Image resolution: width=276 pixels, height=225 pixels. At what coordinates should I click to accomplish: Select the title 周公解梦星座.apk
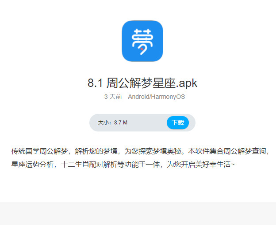pyautogui.click(x=152, y=83)
